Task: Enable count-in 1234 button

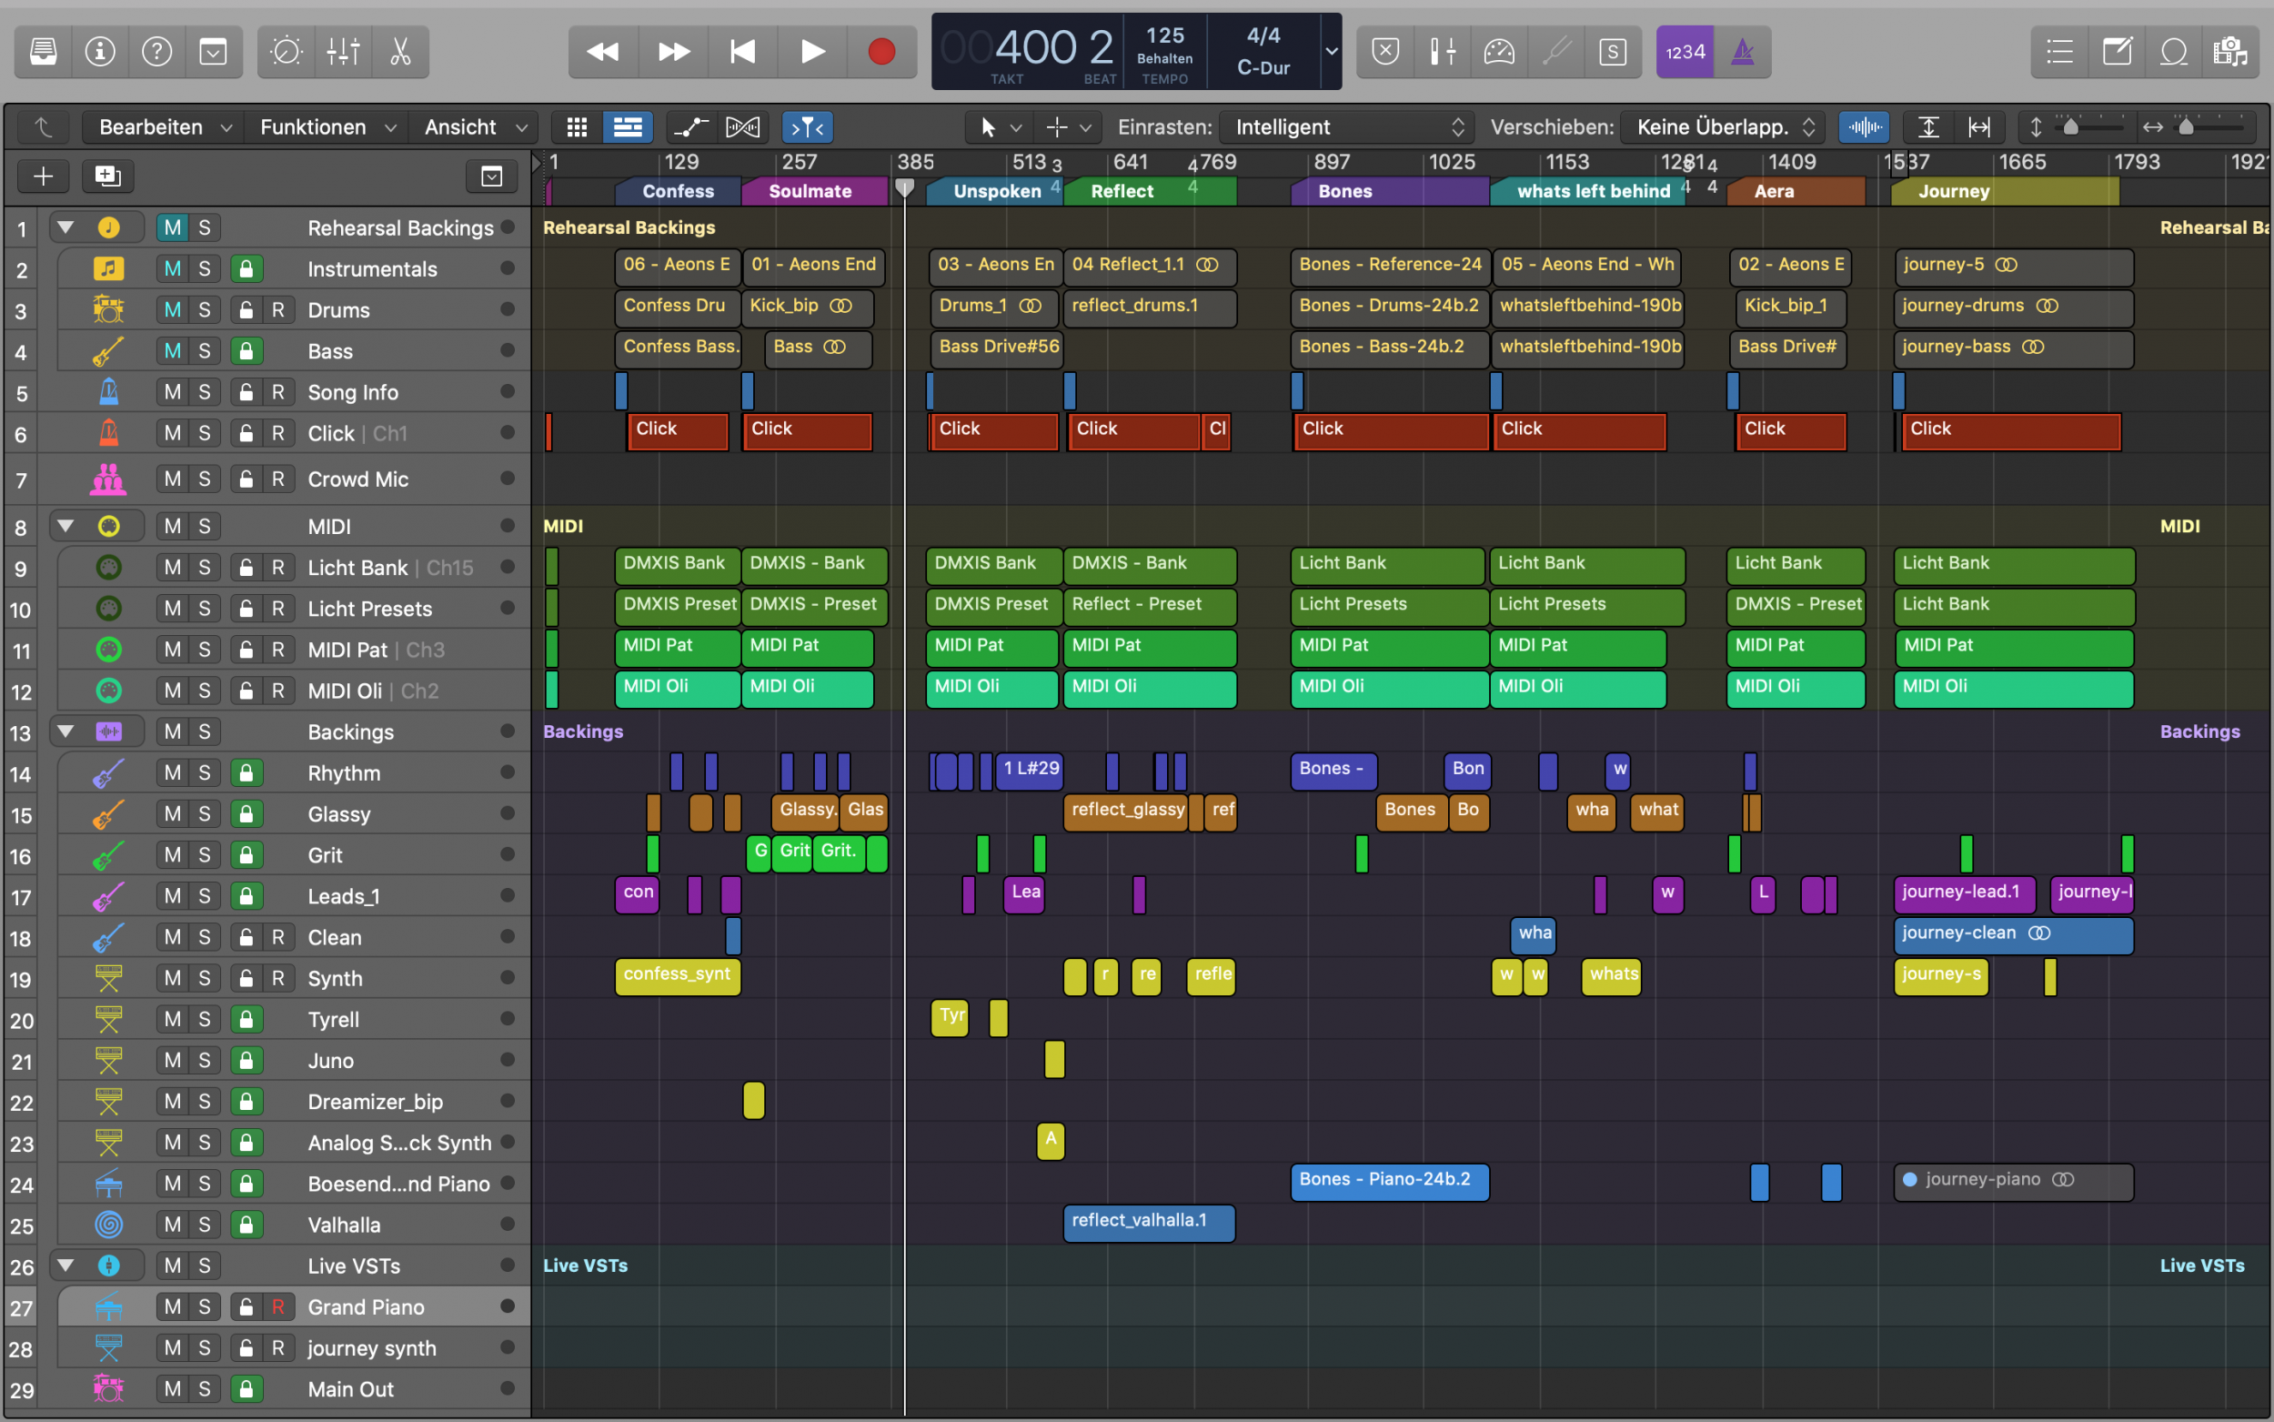Action: pyautogui.click(x=1685, y=52)
